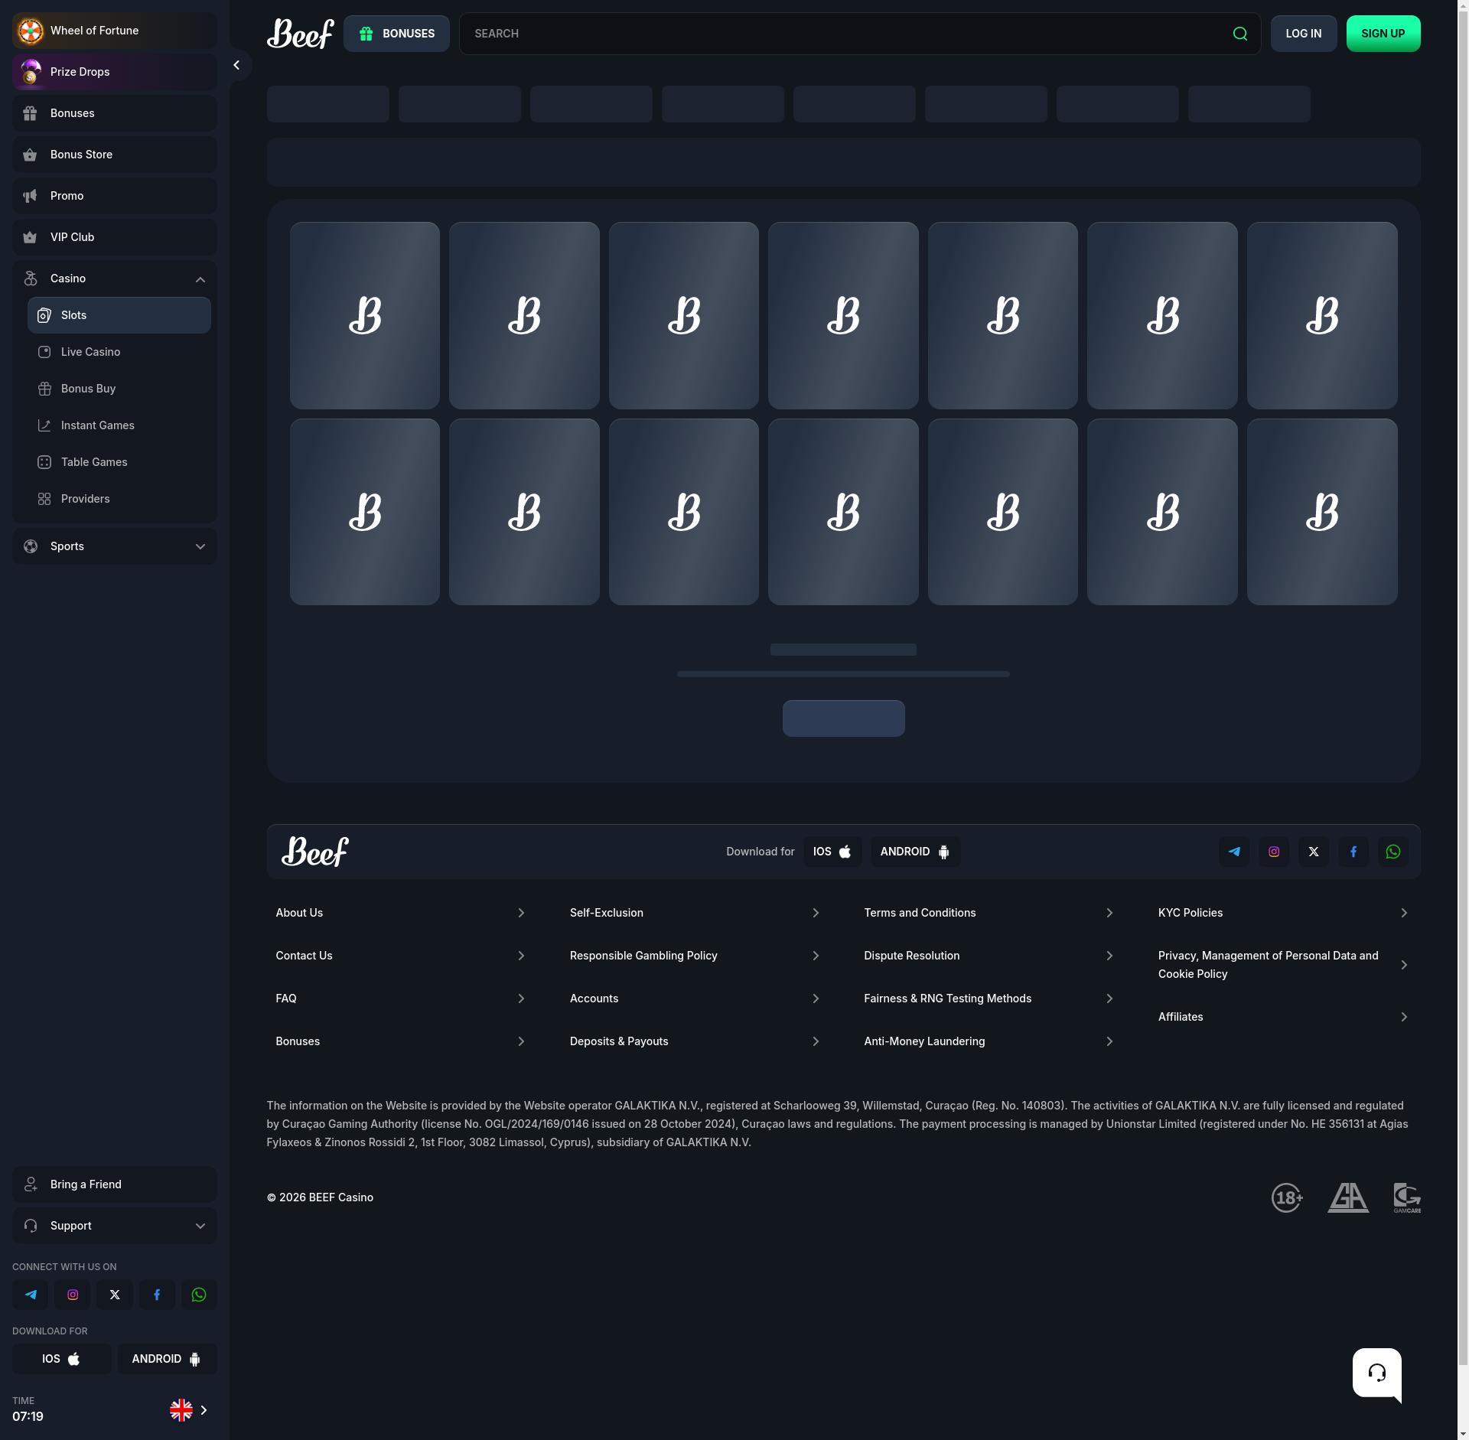1469x1440 pixels.
Task: Click the X (Twitter) icon in sidebar
Action: pos(115,1295)
